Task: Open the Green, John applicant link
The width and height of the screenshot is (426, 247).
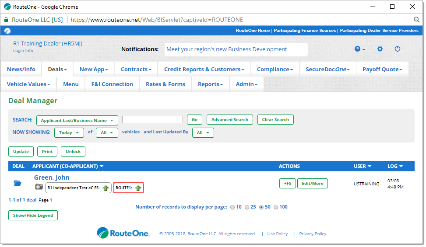Action: coord(52,177)
